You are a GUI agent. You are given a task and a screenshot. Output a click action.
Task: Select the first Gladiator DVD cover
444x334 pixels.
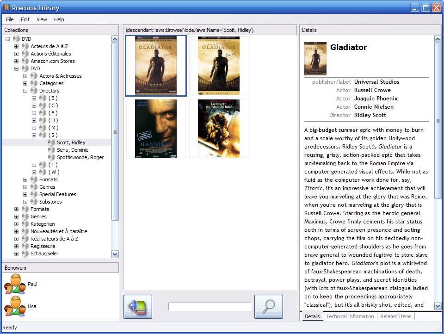156,66
